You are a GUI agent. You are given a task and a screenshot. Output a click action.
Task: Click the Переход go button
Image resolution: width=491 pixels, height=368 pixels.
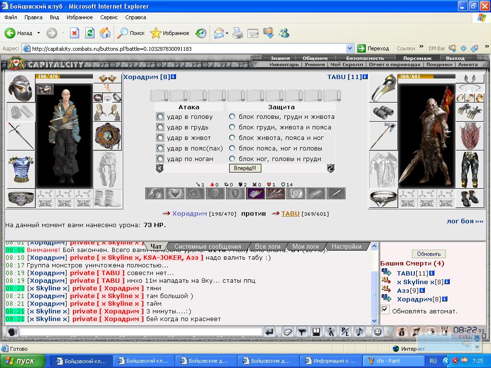click(374, 48)
